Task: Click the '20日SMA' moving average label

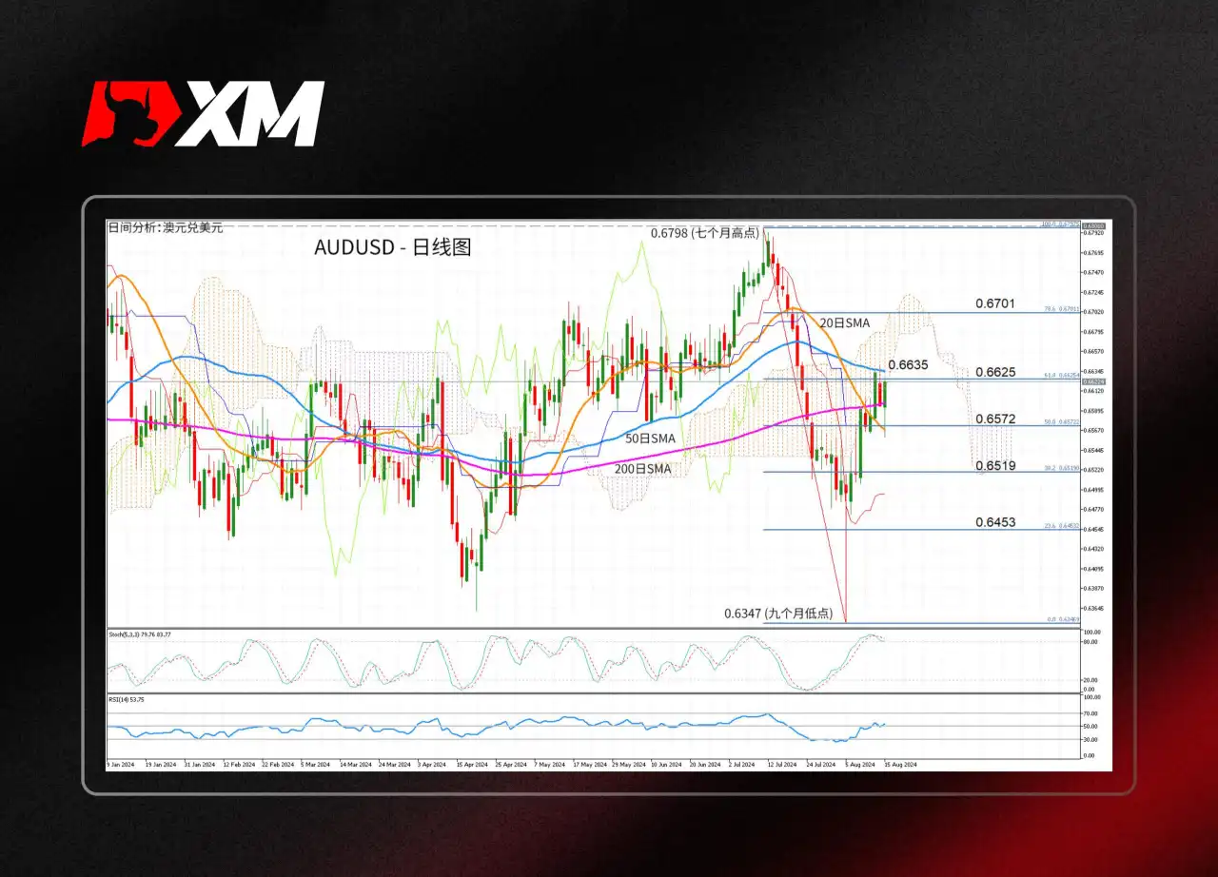Action: 845,323
